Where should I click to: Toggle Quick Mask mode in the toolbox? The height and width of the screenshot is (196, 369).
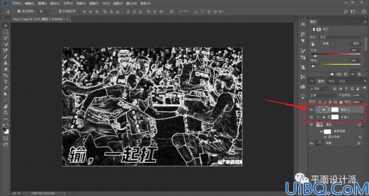click(x=6, y=138)
